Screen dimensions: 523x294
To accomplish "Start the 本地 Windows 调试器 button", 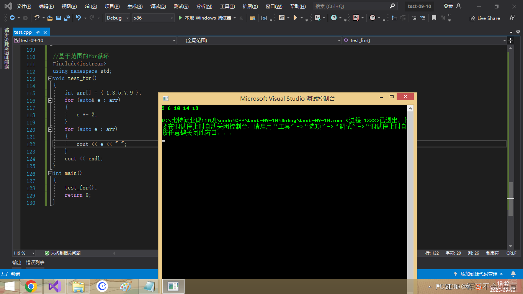I will tap(205, 18).
